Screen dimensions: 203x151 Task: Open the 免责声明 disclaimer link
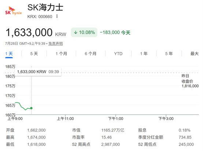pyautogui.click(x=56, y=43)
